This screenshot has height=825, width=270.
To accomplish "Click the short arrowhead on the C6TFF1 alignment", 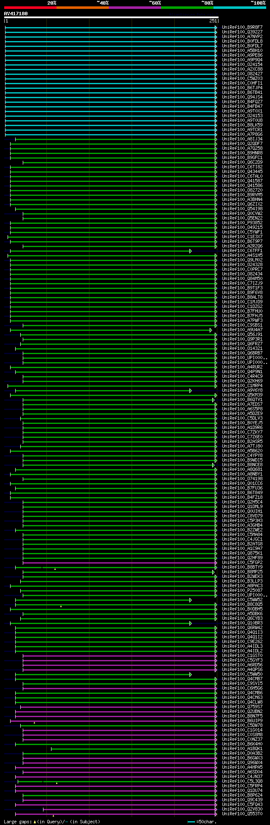I will [x=191, y=251].
